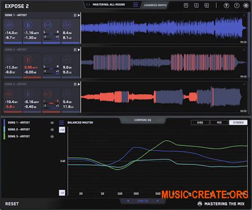Click the Compare EQ tab
Screen dimensions: 252x210
(143, 120)
